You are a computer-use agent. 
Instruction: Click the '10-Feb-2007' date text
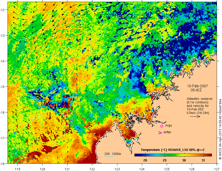tap(197, 86)
